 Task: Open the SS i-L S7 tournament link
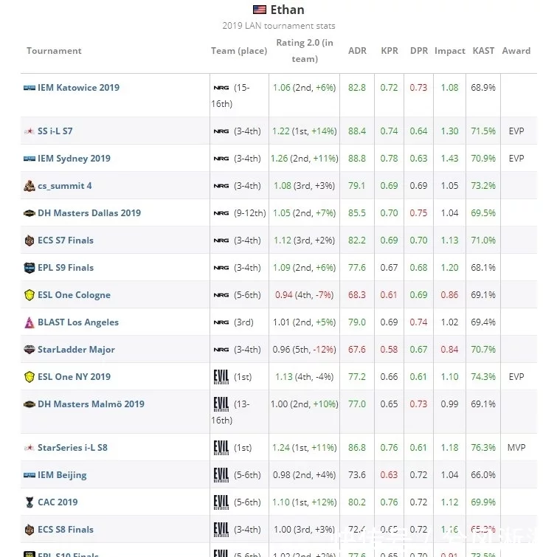55,131
